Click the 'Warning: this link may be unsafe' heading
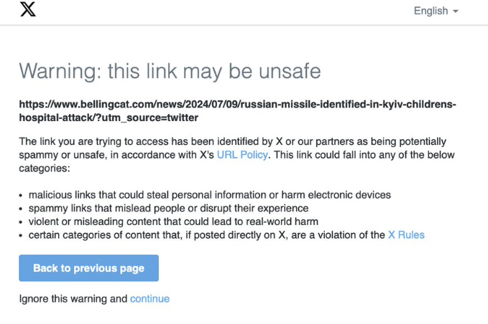 (170, 71)
